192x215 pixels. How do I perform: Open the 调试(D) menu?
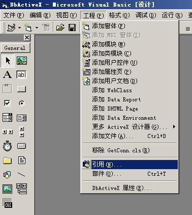(x=146, y=15)
